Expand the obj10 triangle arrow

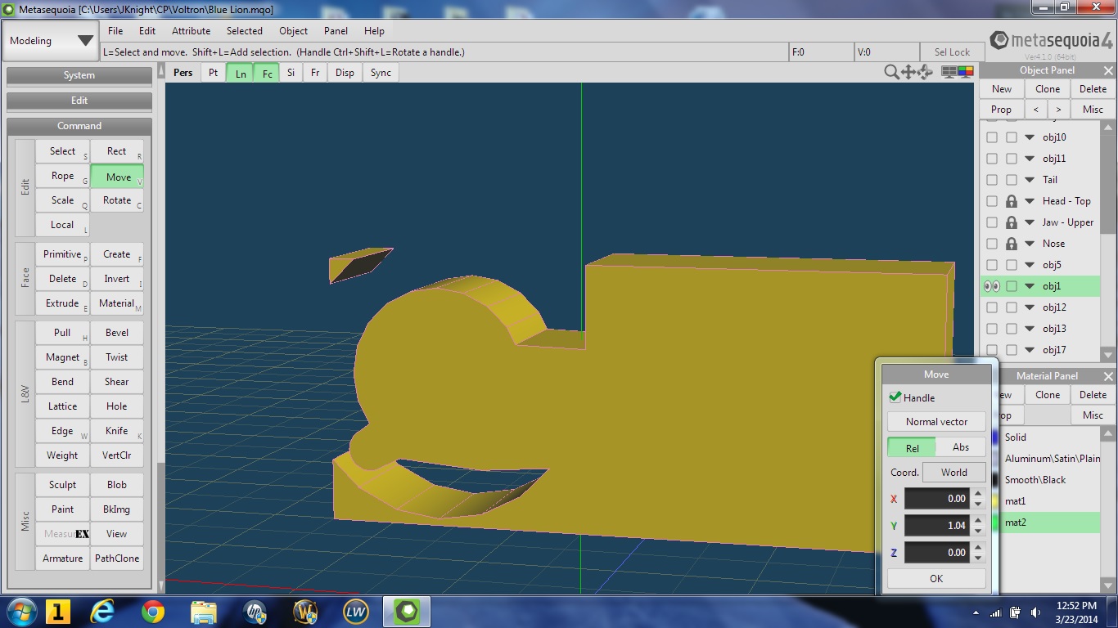coord(1030,137)
